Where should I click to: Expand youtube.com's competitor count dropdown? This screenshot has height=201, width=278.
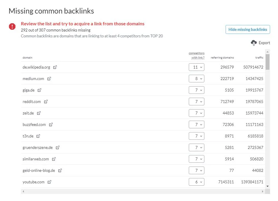click(x=196, y=182)
